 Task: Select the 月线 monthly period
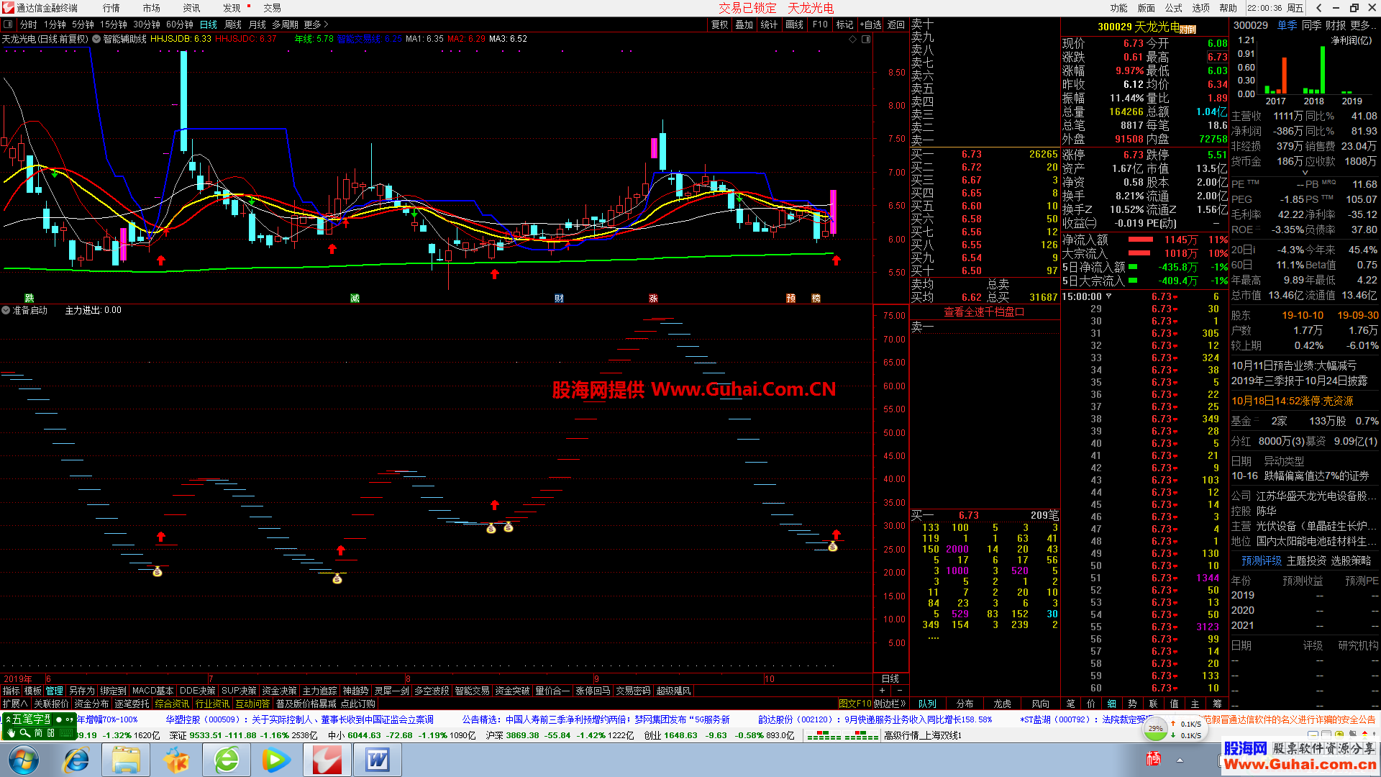[x=257, y=24]
